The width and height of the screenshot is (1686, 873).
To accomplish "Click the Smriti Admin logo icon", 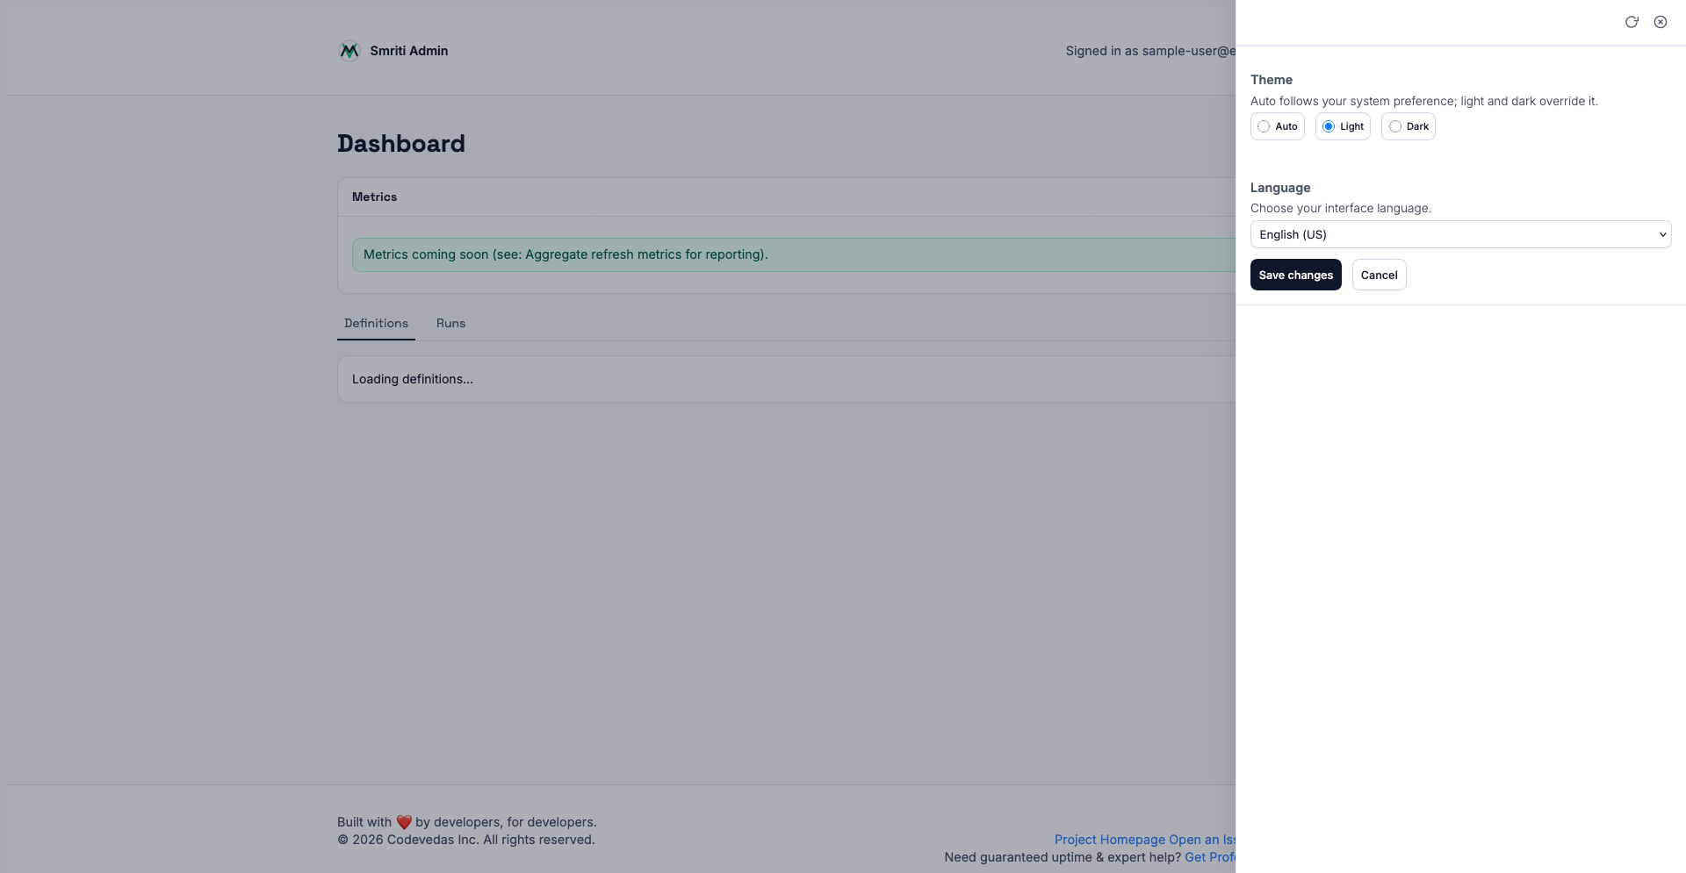I will tap(349, 51).
